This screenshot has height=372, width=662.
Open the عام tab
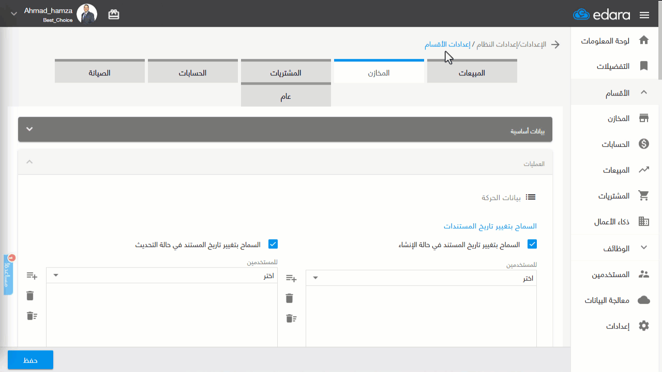[286, 96]
